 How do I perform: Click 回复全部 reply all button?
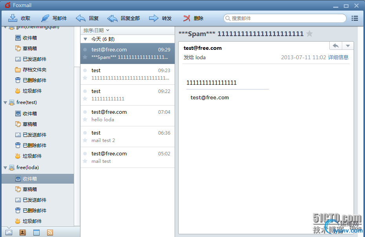click(123, 18)
